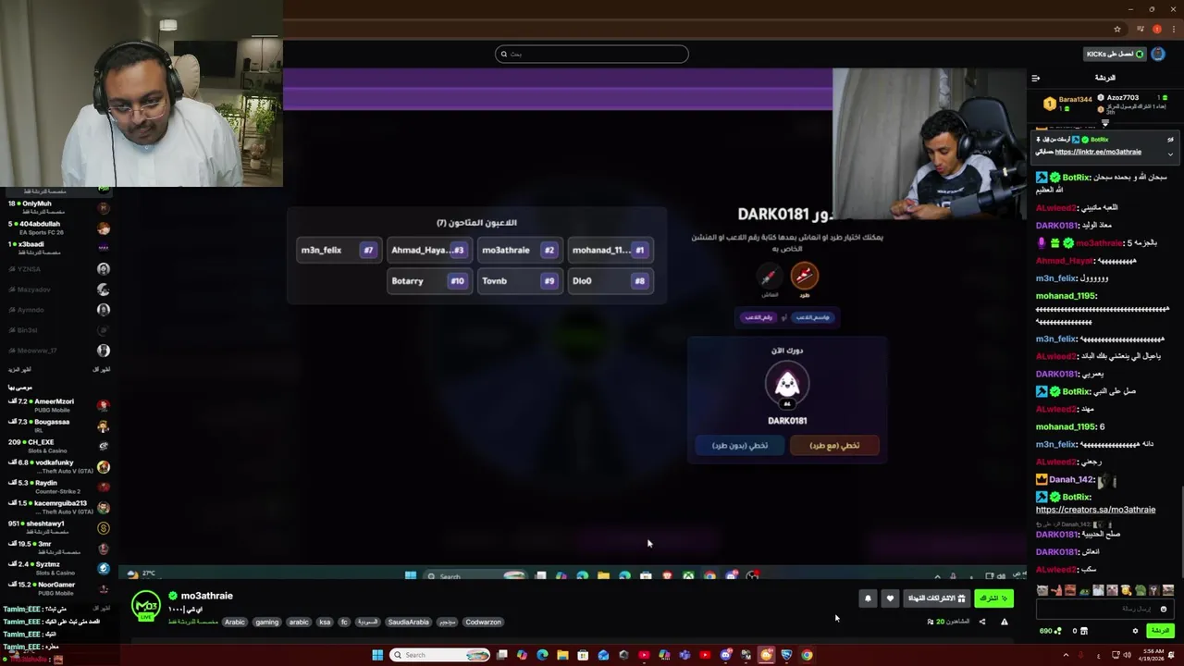Select player #7 m3n_felix
The image size is (1184, 666).
pos(338,250)
